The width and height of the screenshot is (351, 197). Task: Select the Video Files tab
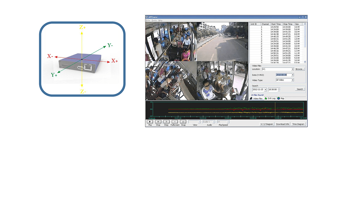point(256,99)
